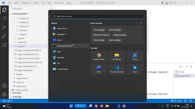Open terminal launch profile dropdown arrow

pos(183,67)
